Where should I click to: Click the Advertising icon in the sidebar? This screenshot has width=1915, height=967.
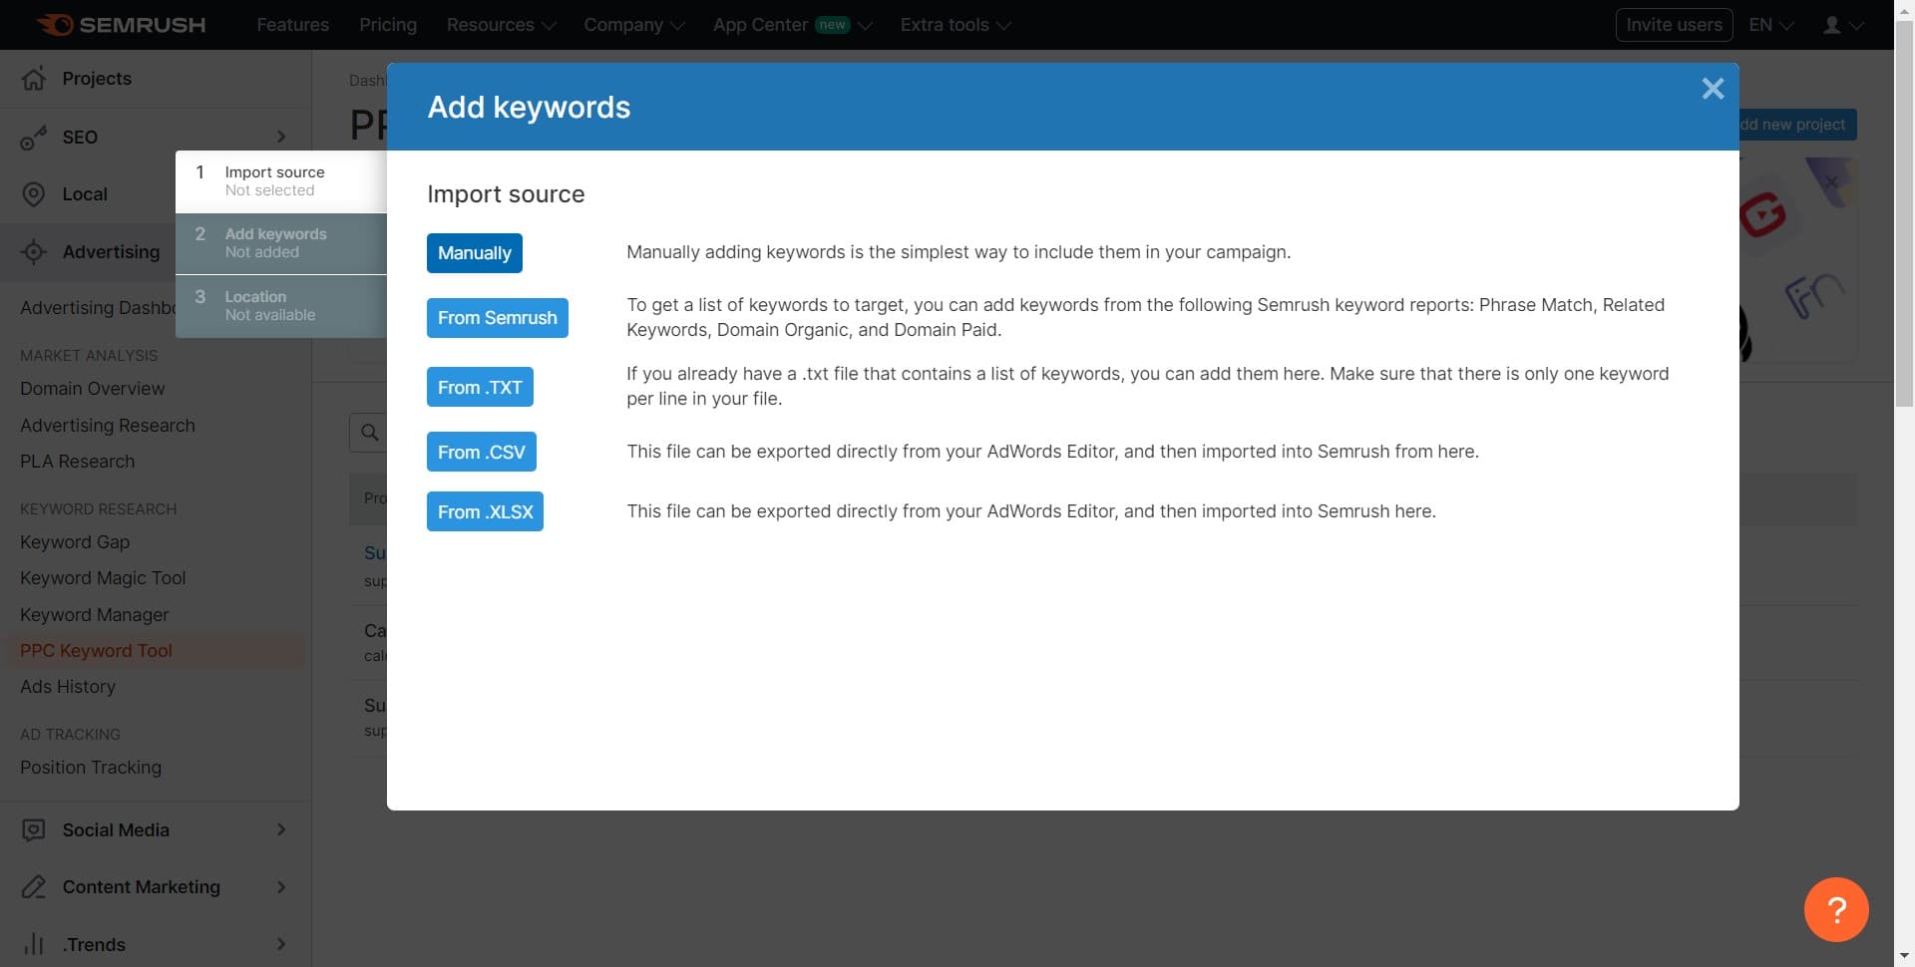(x=34, y=252)
